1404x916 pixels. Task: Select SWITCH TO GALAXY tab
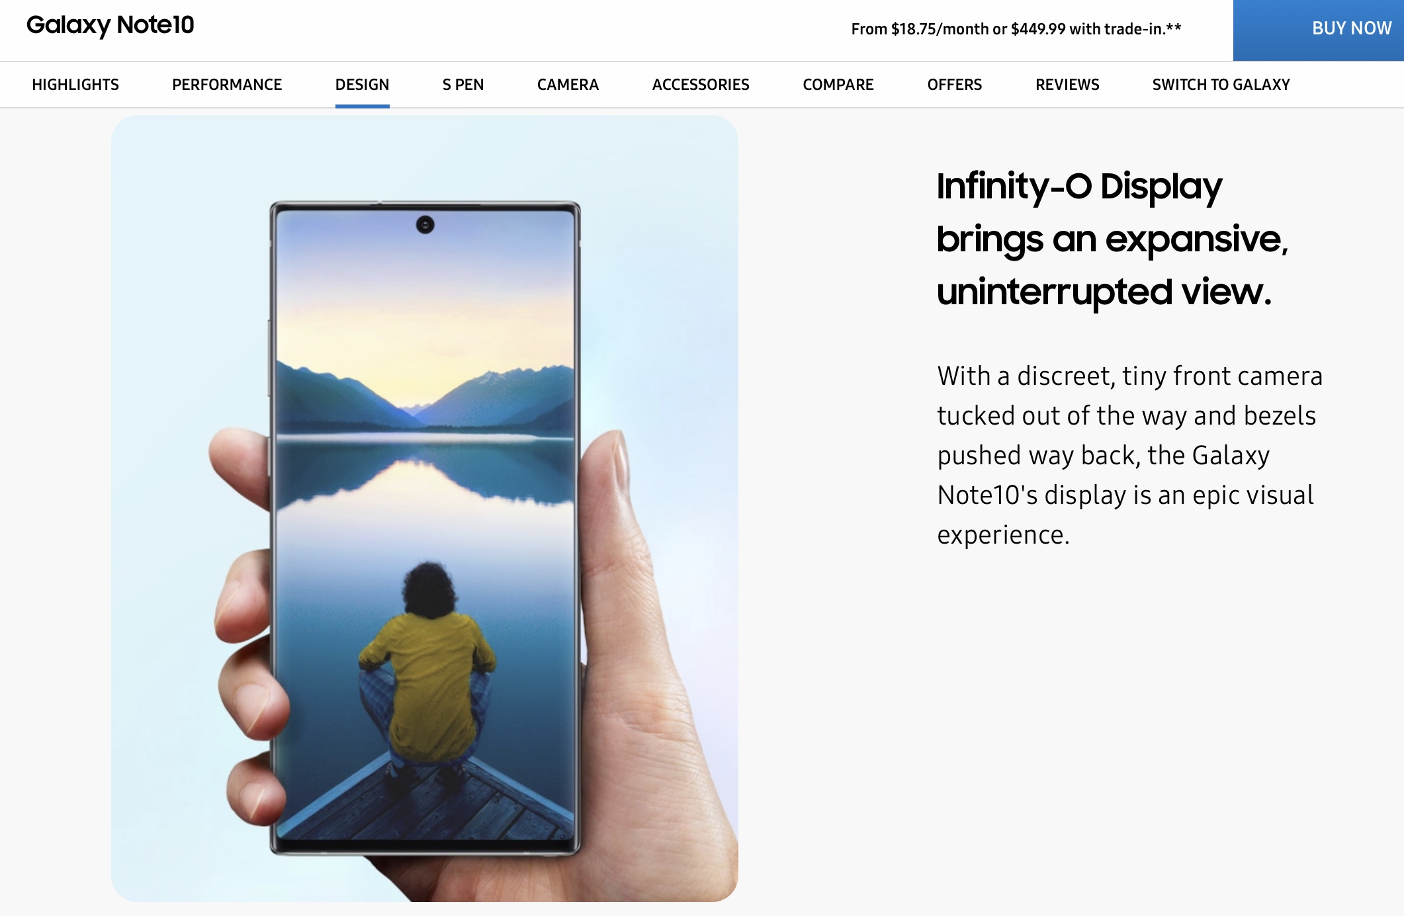click(x=1221, y=85)
